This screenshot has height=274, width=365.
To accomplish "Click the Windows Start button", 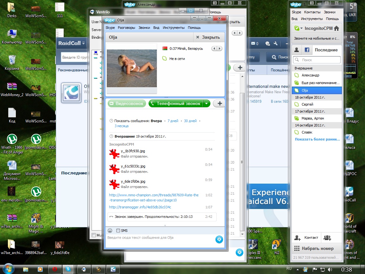I will 8,269.
